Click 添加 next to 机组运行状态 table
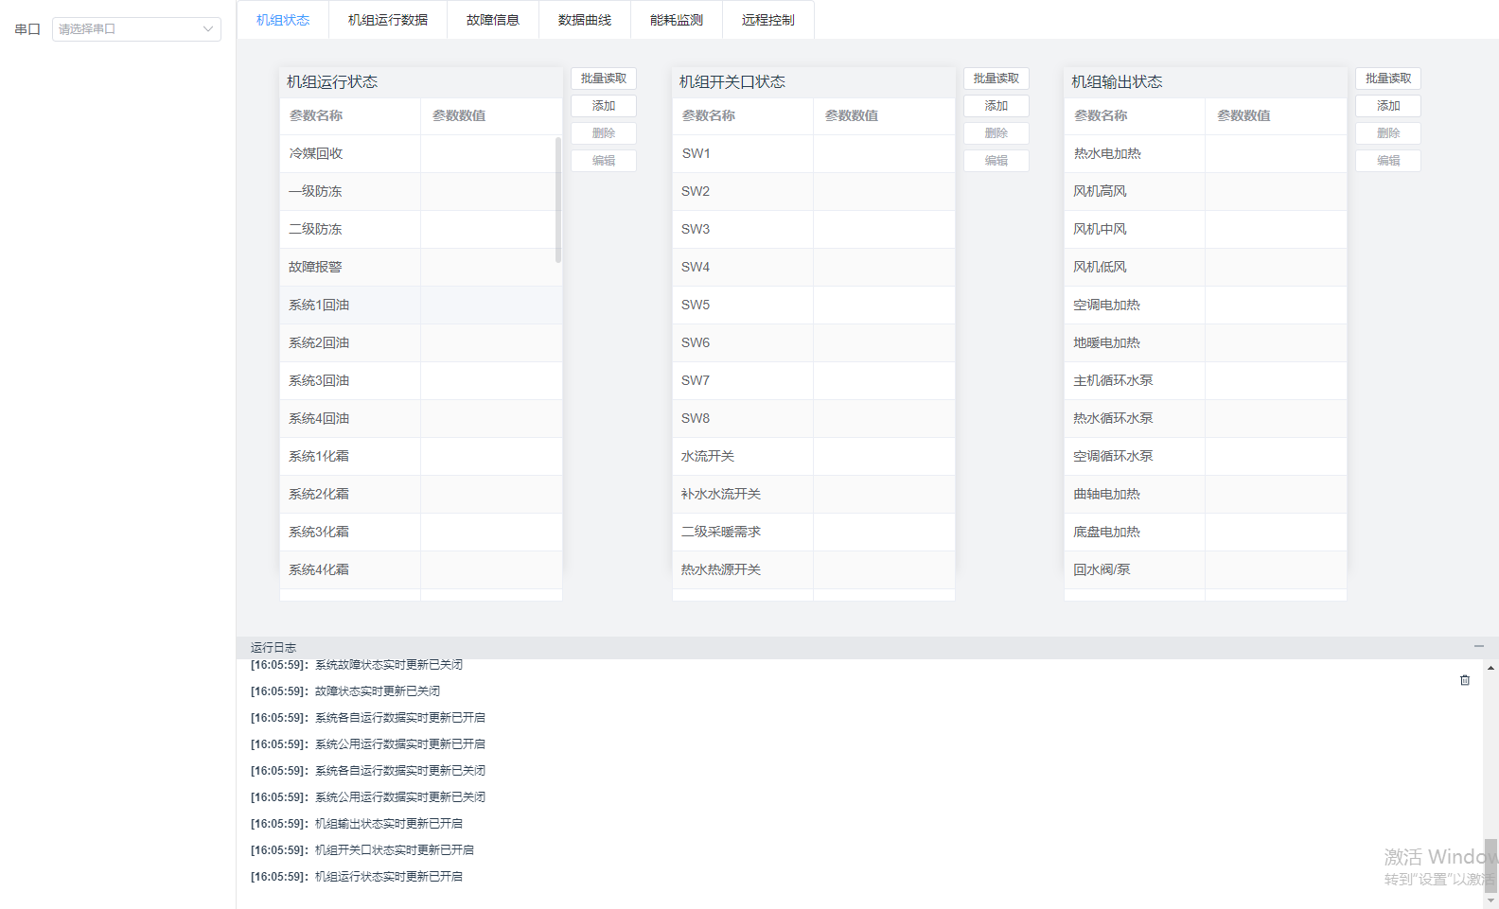 pos(604,106)
